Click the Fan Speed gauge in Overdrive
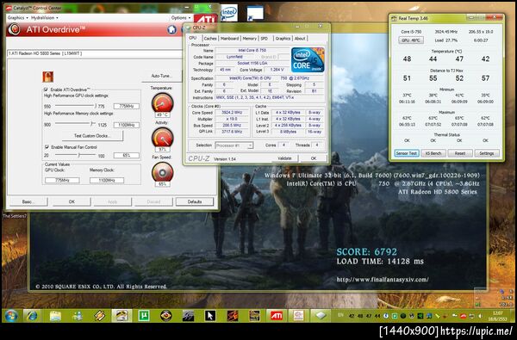 click(x=162, y=171)
